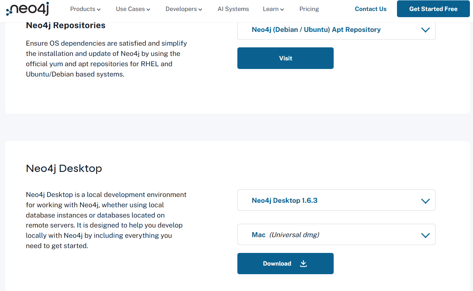Expand the Mac Universal dmg dropdown
The width and height of the screenshot is (473, 291).
[x=336, y=235]
